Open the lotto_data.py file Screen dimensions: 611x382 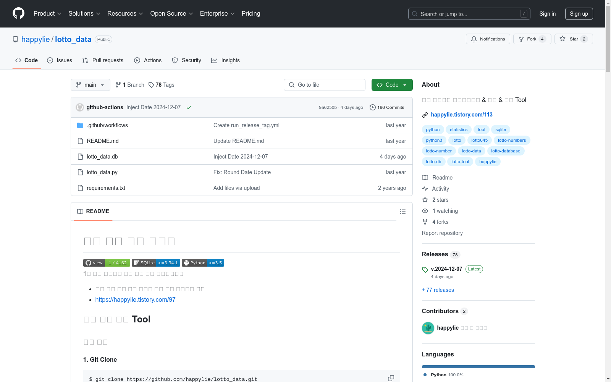click(102, 172)
